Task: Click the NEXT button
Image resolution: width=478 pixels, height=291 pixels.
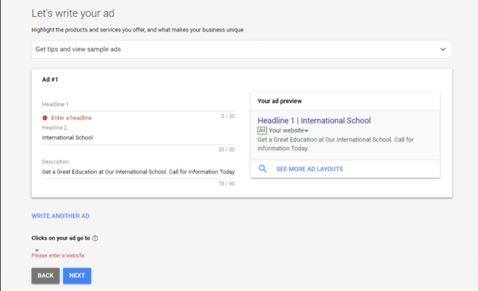Action: point(77,276)
